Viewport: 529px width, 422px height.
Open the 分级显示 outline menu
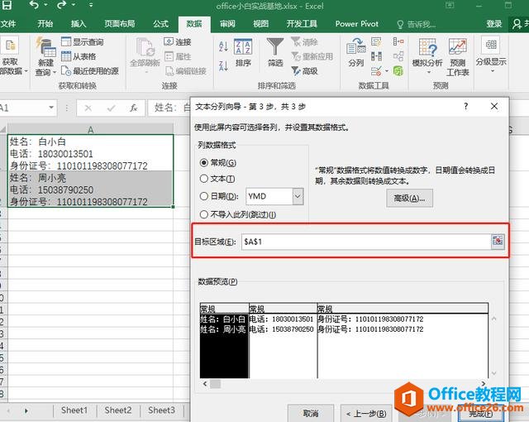491,55
